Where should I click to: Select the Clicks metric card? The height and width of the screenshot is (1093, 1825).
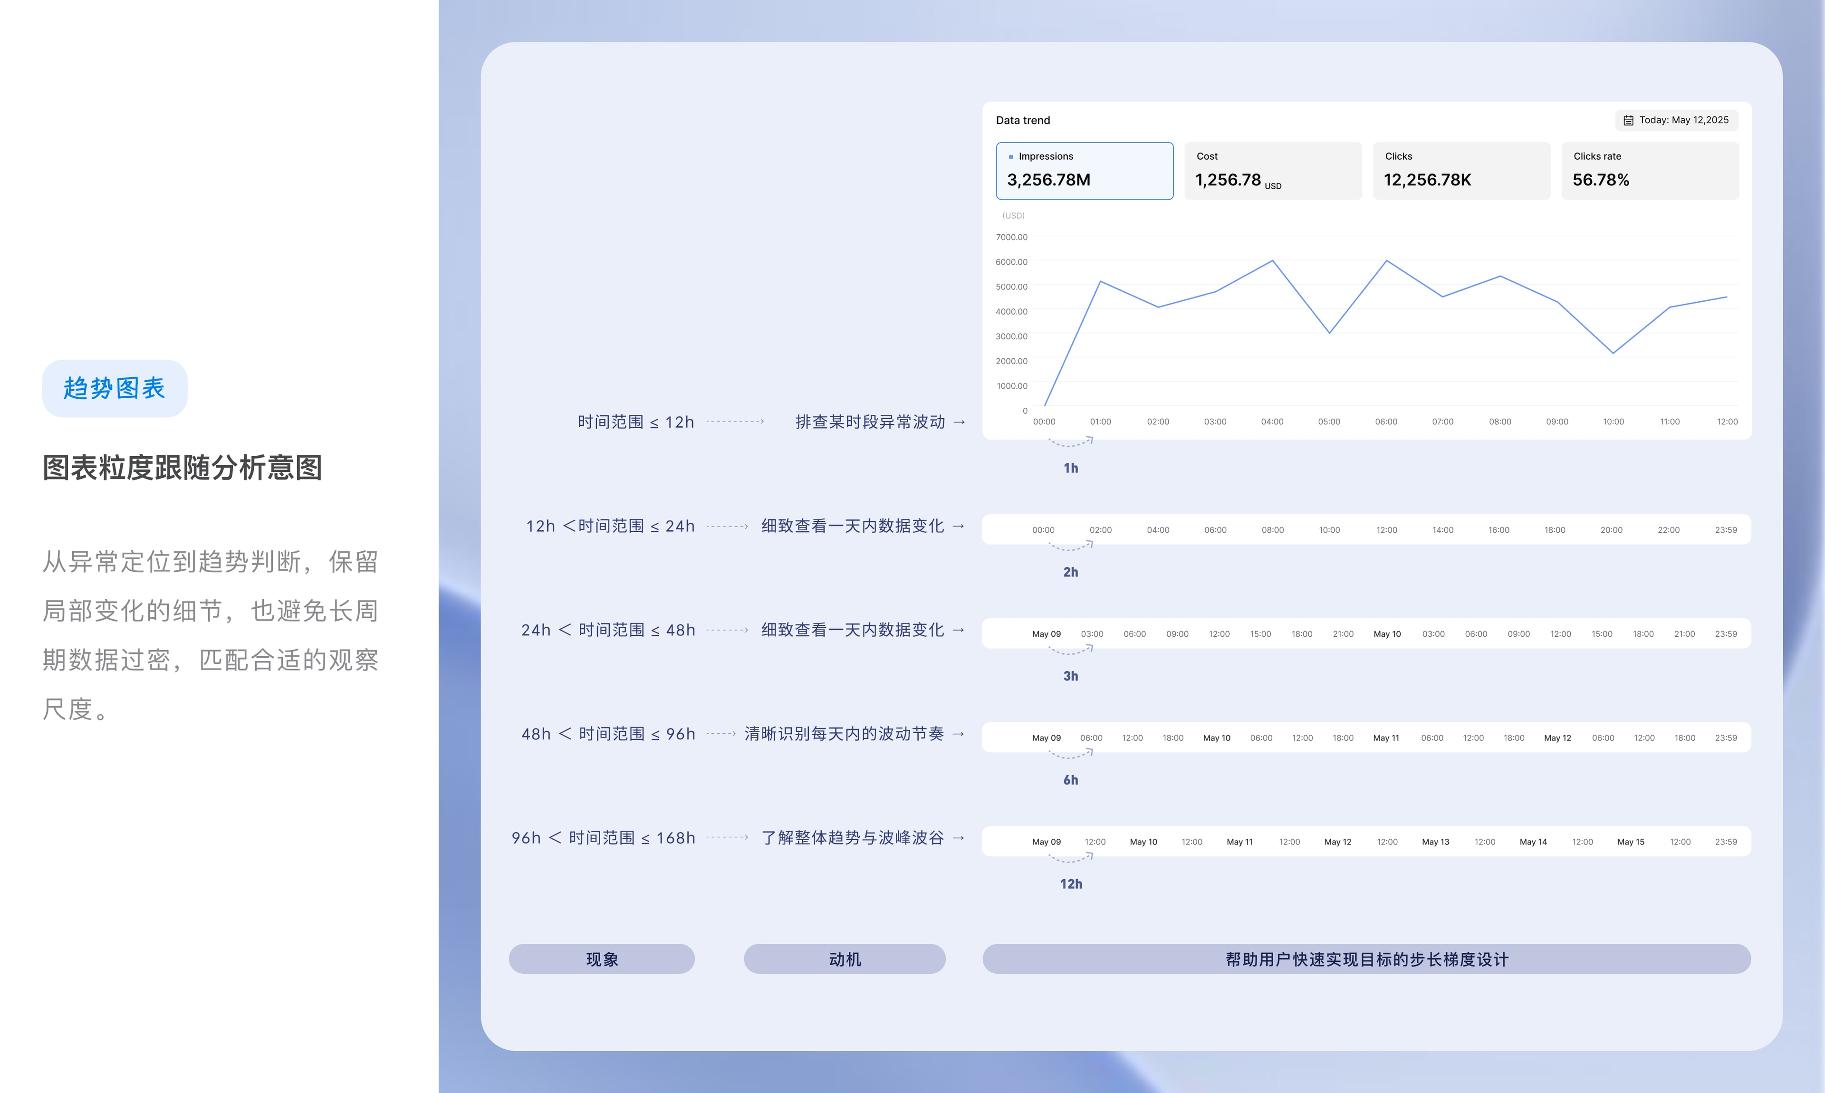click(x=1461, y=171)
